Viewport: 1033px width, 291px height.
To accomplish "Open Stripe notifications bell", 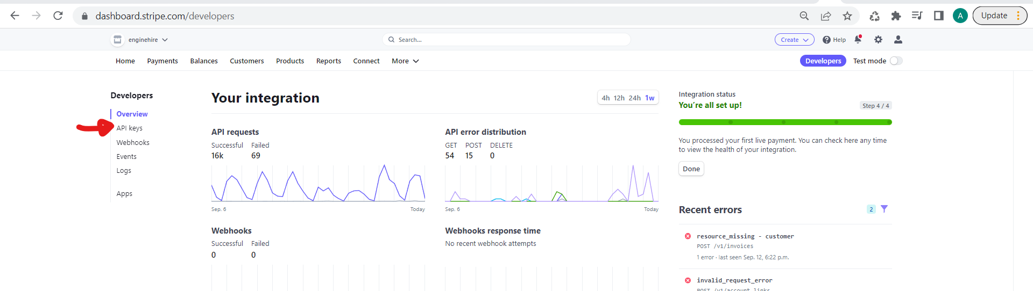I will [858, 39].
